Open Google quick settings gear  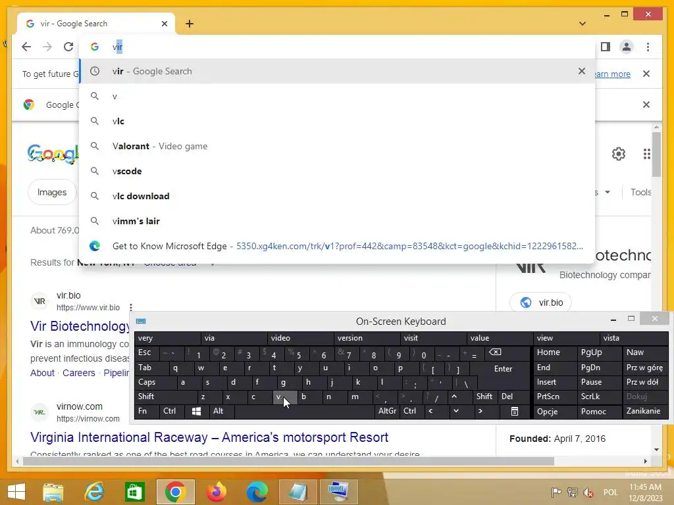(x=619, y=154)
